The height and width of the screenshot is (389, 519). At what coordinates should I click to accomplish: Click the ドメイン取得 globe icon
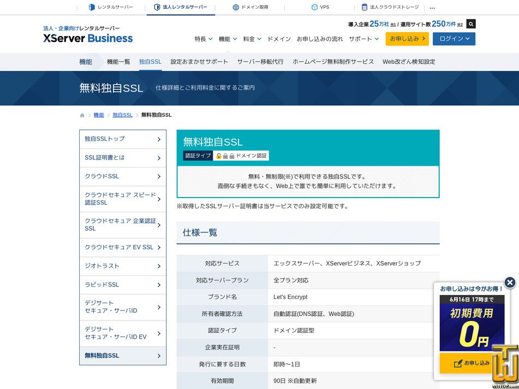236,7
